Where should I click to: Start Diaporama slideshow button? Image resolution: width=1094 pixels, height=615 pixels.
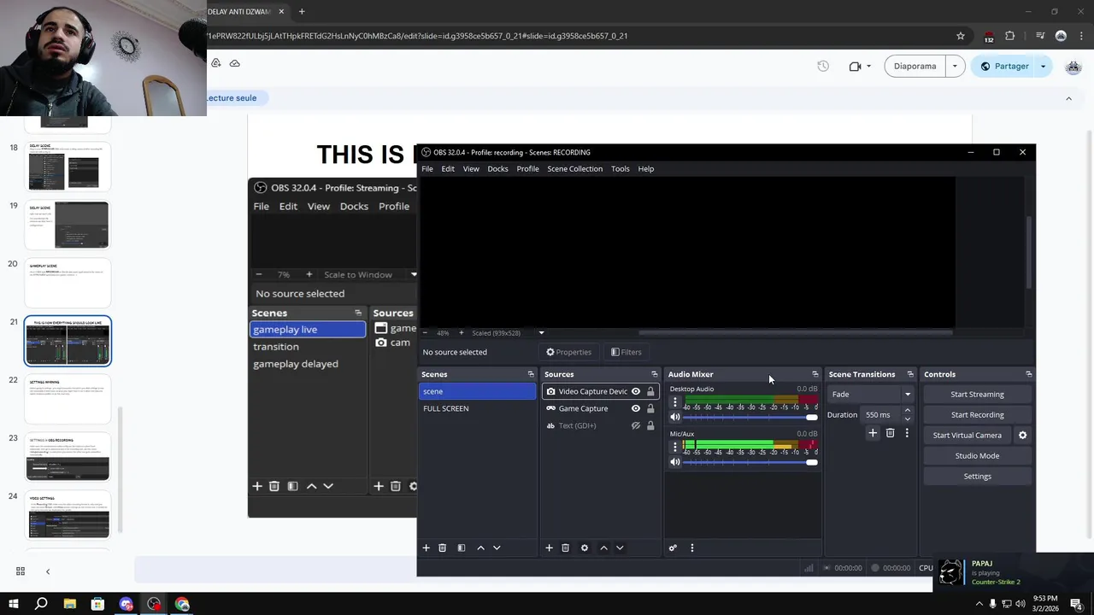click(915, 66)
